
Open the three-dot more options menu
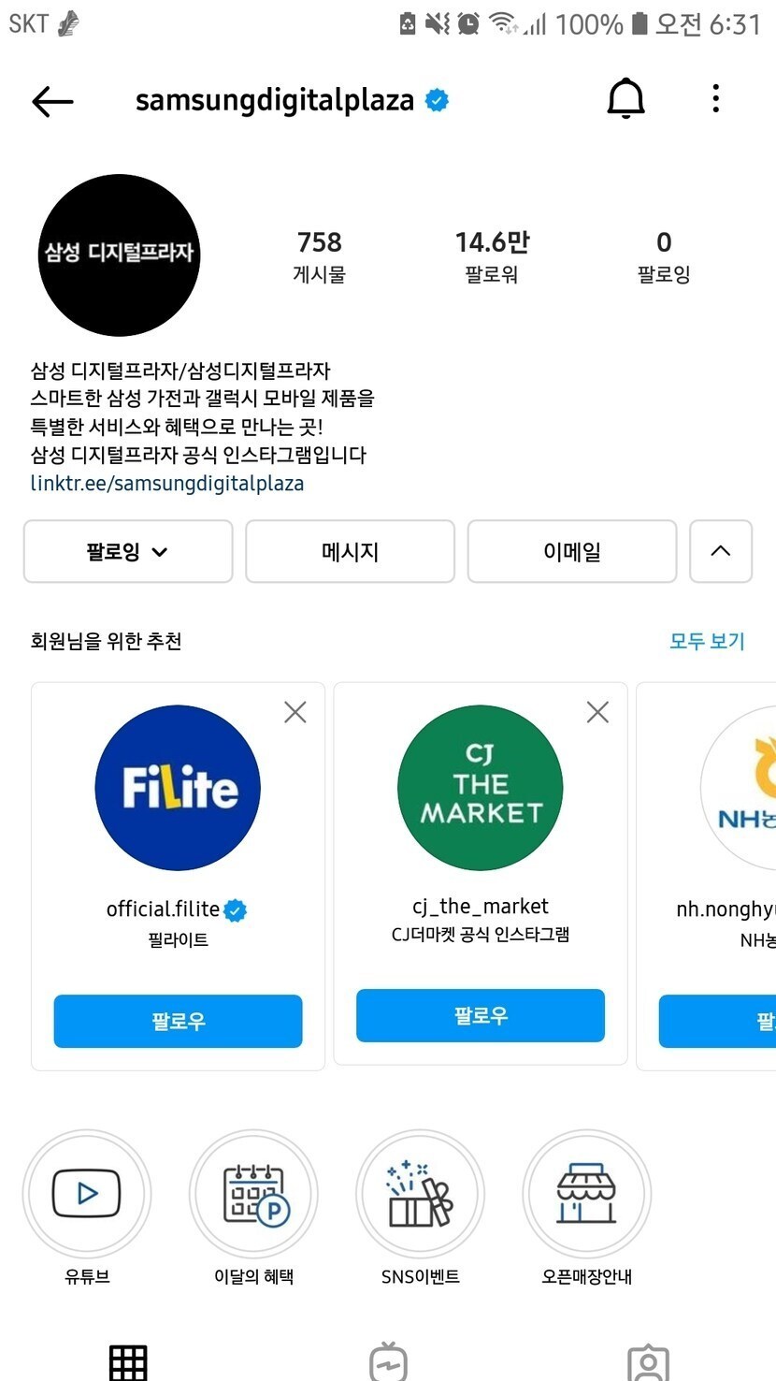coord(715,99)
